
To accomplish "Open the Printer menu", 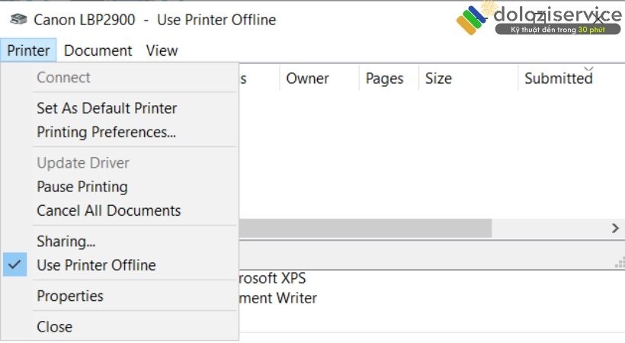I will click(x=28, y=51).
